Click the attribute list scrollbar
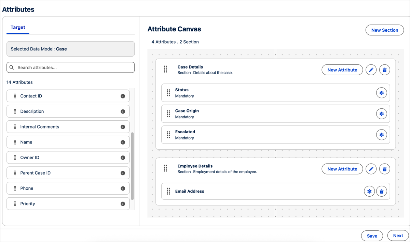The width and height of the screenshot is (410, 242). pyautogui.click(x=132, y=166)
